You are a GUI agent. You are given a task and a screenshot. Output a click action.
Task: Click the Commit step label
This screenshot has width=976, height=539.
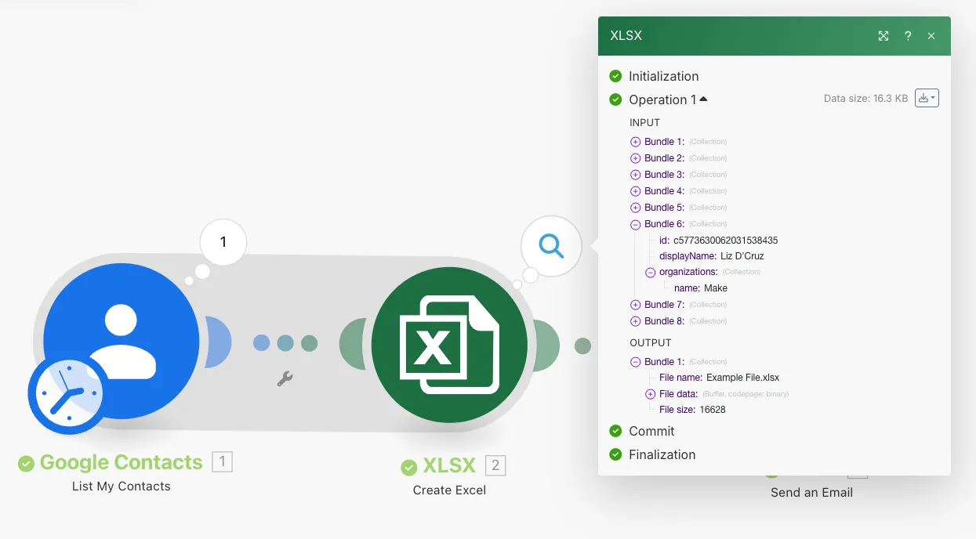coord(651,431)
